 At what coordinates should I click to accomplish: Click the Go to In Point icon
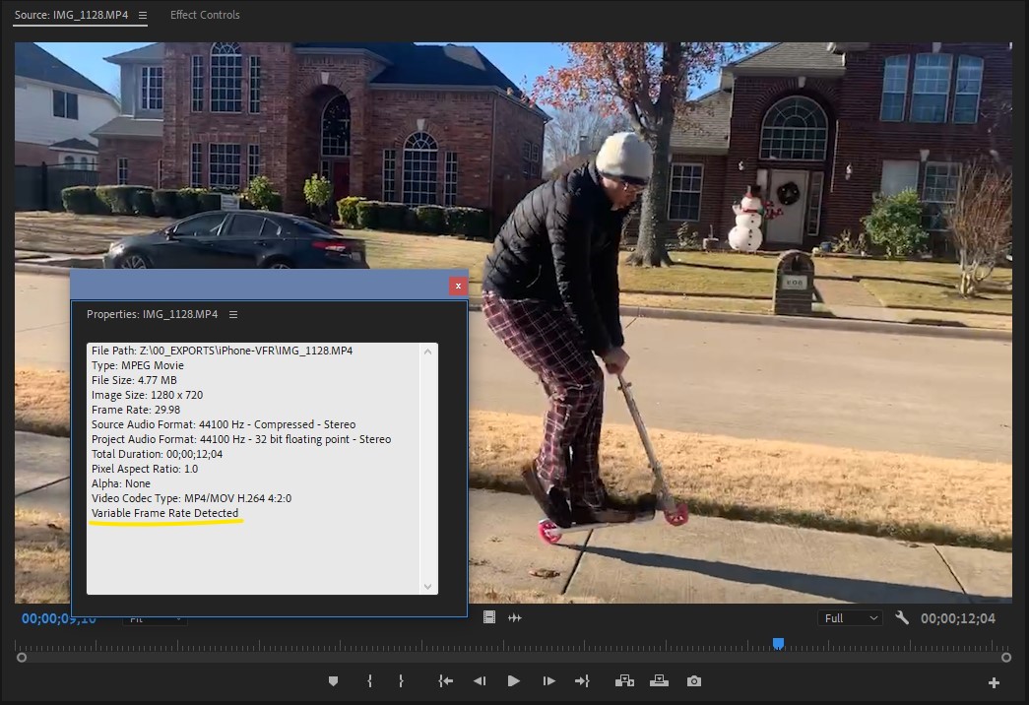(x=445, y=680)
